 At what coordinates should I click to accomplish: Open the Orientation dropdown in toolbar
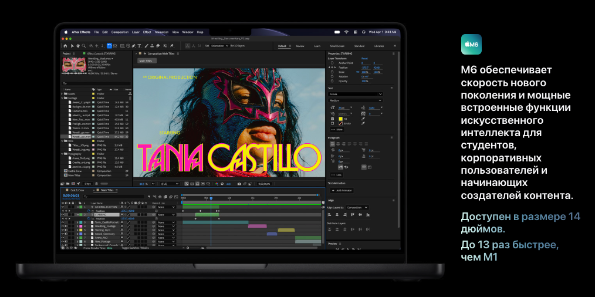[x=219, y=46]
